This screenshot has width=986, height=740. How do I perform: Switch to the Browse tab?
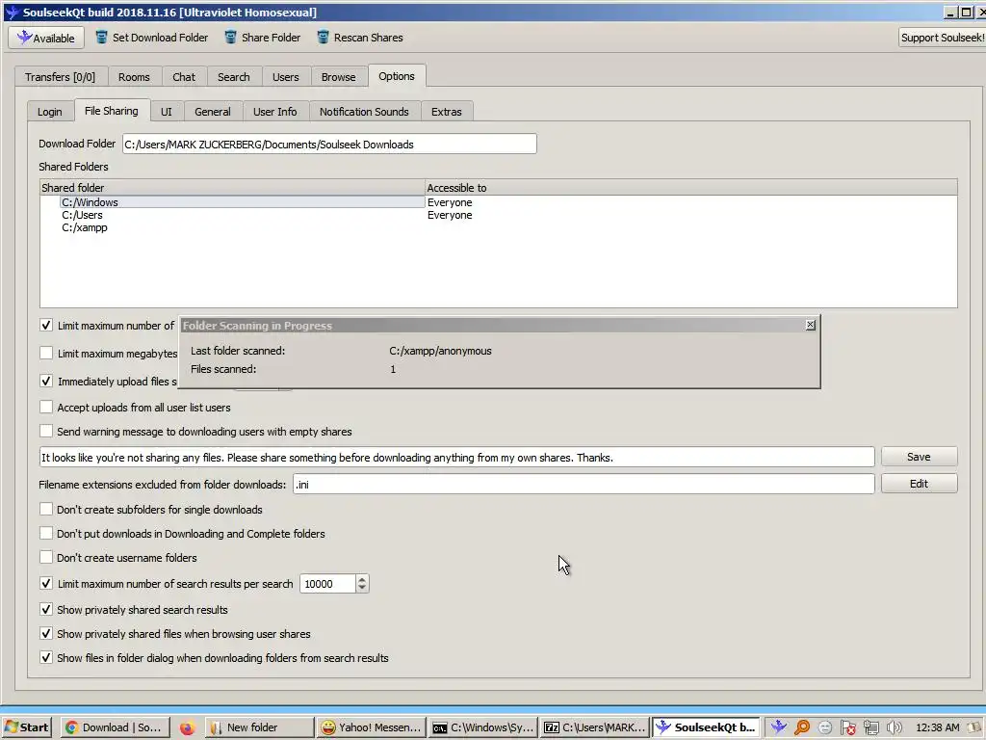click(x=338, y=77)
